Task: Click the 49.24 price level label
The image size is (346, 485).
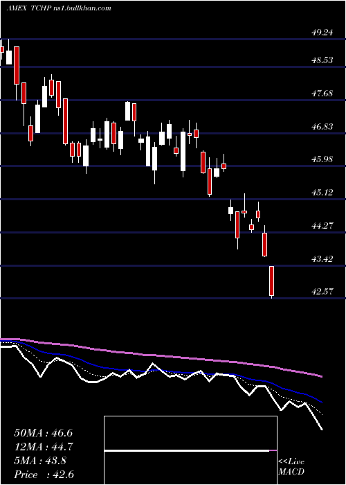Action: [322, 33]
